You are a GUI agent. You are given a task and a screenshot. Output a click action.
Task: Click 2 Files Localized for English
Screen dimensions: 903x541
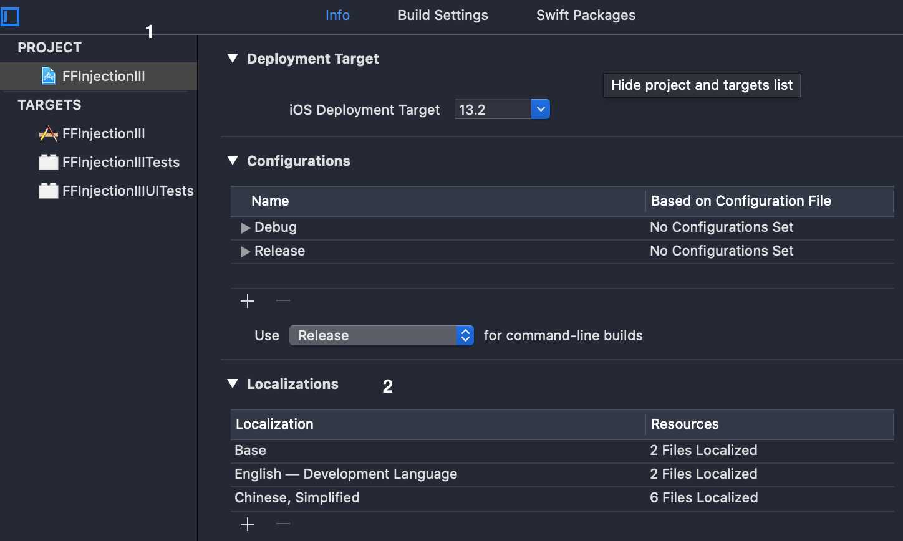point(703,474)
